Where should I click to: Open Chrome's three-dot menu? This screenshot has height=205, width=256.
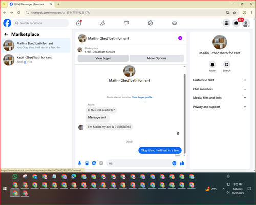(x=251, y=13)
